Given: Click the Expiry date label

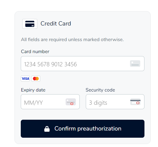Looking at the screenshot, I should tap(33, 90).
